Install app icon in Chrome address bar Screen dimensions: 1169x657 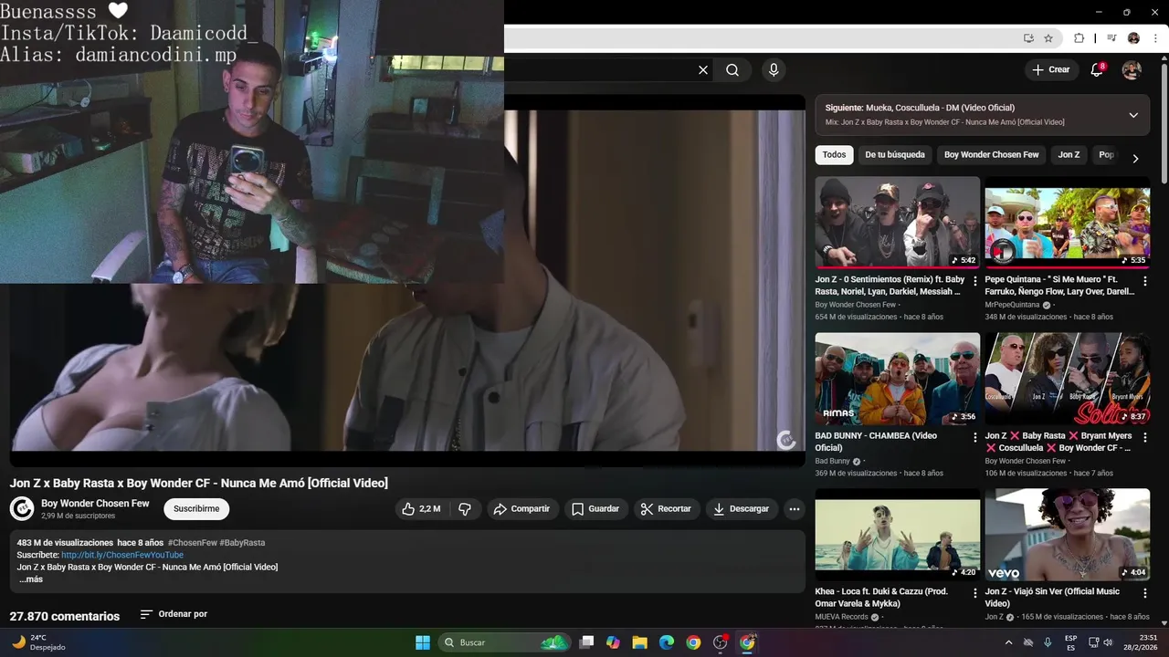coord(1028,38)
